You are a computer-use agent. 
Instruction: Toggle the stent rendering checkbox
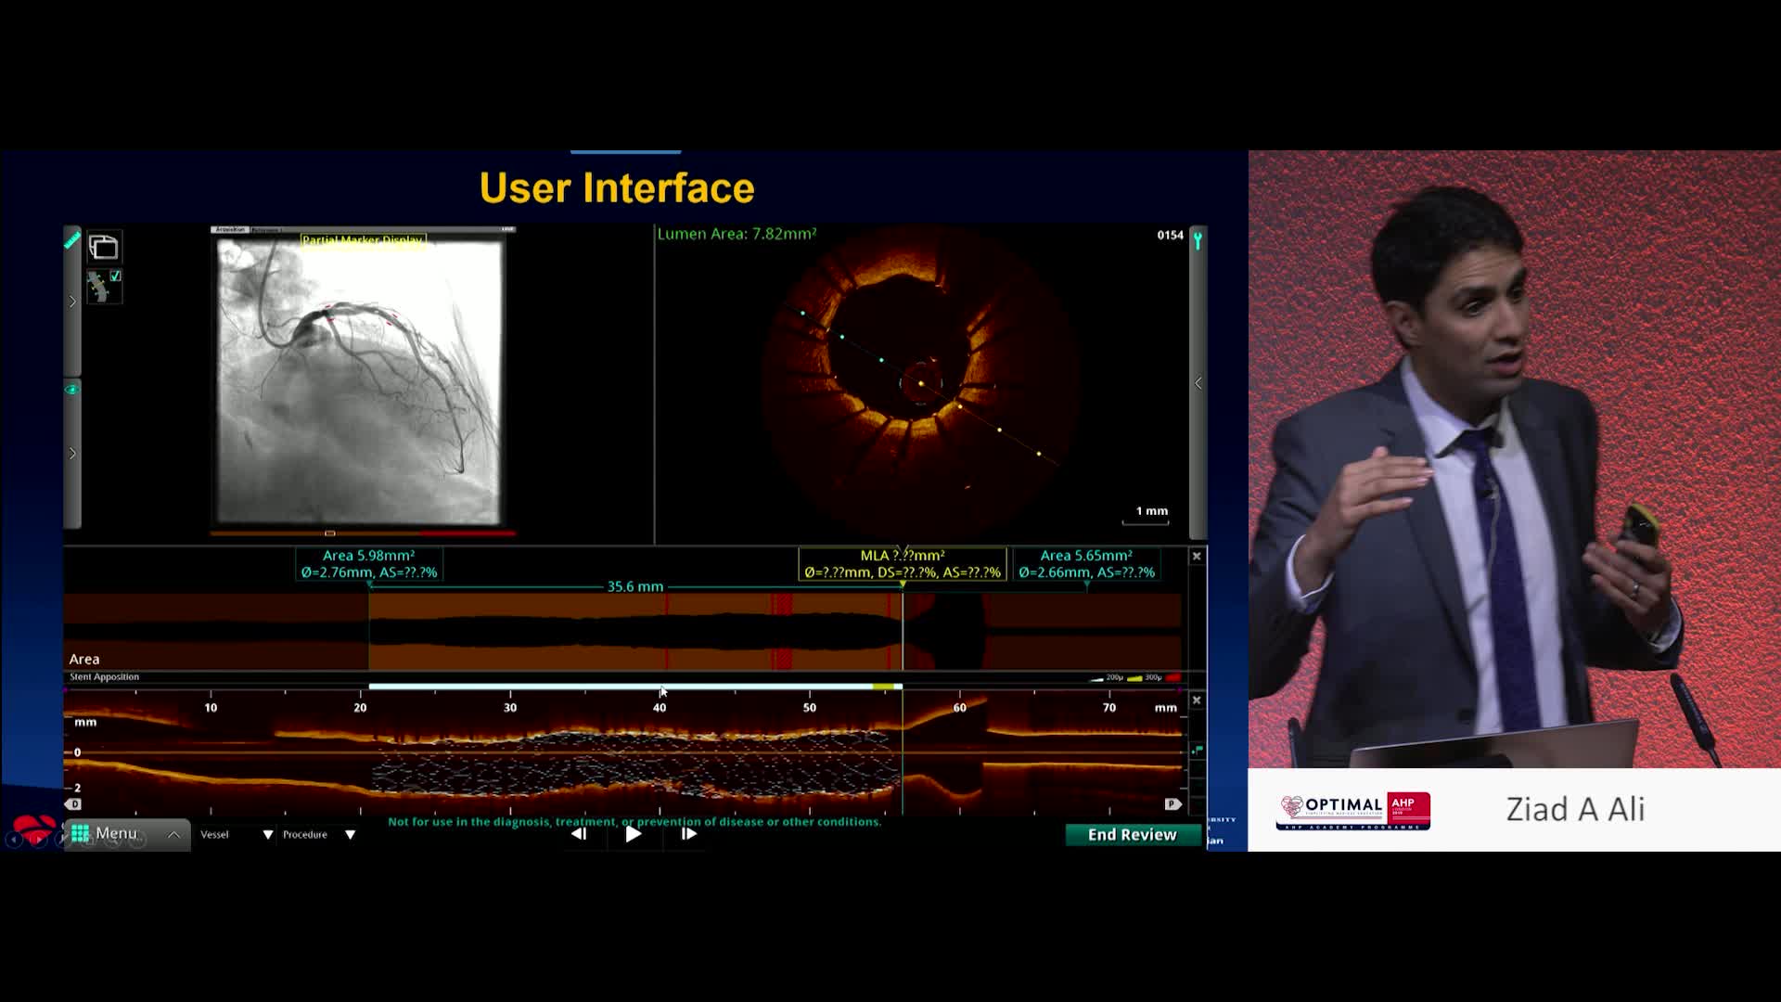[x=116, y=276]
